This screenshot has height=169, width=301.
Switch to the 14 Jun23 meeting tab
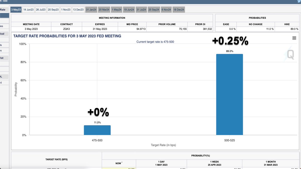click(x=28, y=10)
